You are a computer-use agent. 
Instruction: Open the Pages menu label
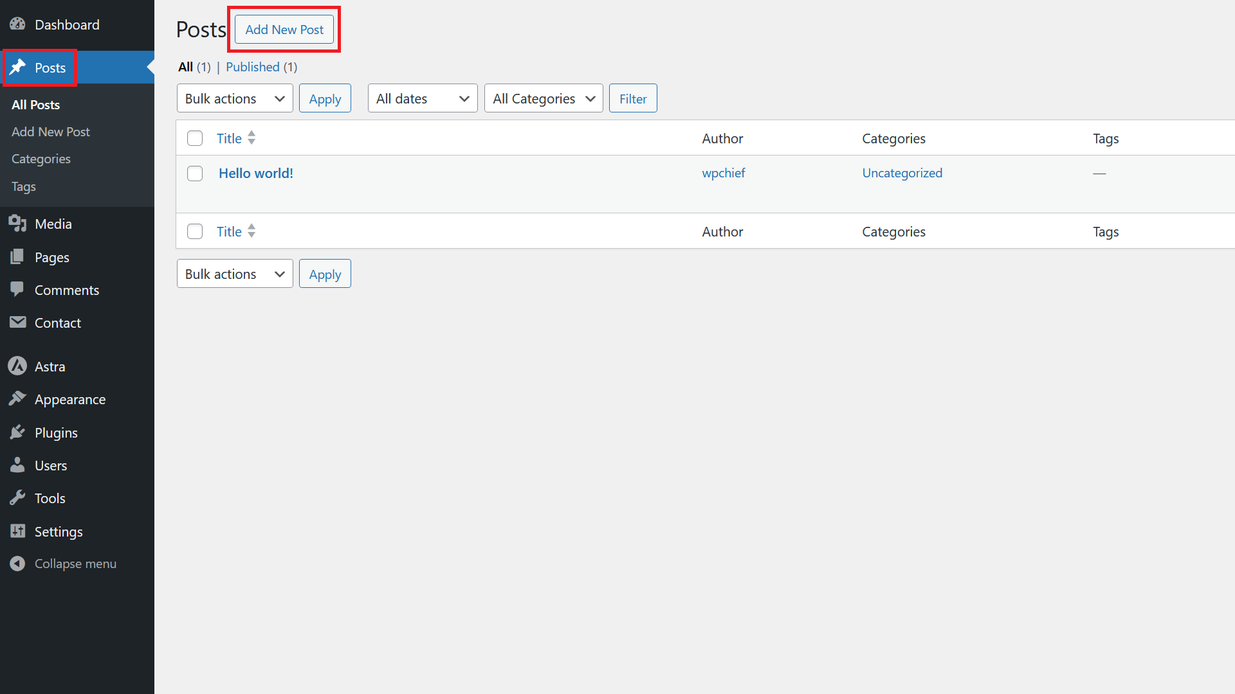click(x=52, y=257)
